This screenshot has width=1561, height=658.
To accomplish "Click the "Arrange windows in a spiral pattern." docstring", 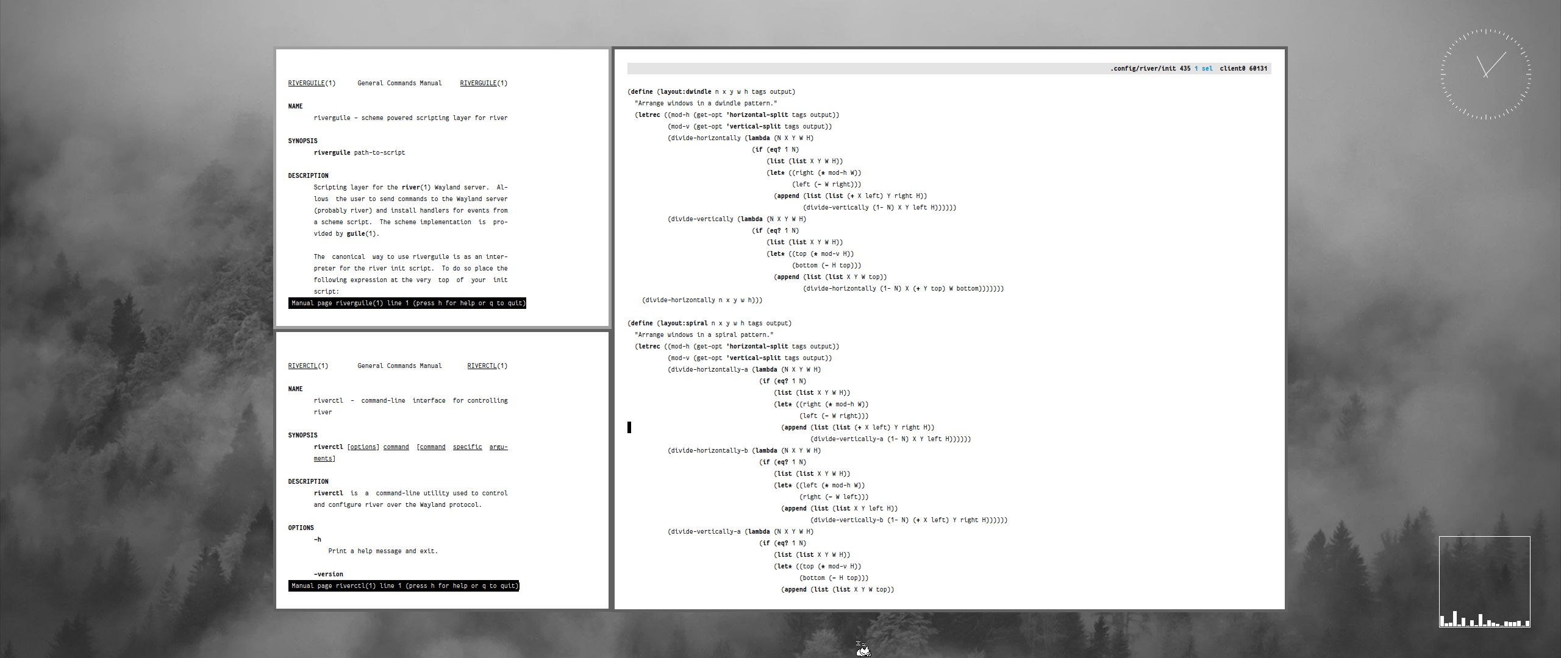I will [x=704, y=335].
